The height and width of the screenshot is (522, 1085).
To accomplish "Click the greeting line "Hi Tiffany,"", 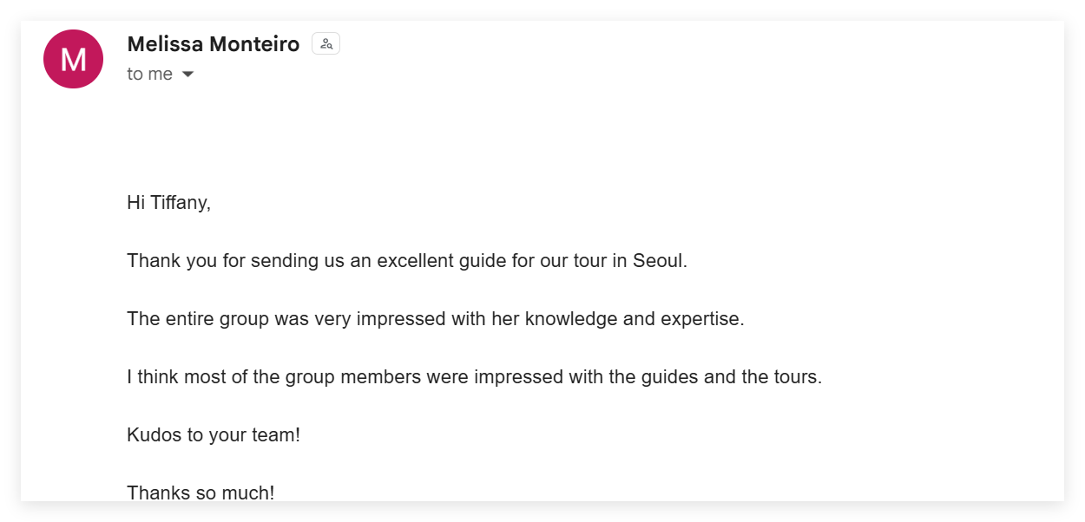I will 168,203.
